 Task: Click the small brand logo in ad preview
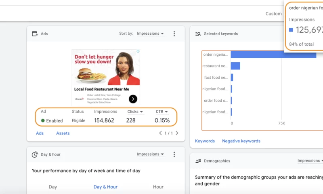[79, 99]
